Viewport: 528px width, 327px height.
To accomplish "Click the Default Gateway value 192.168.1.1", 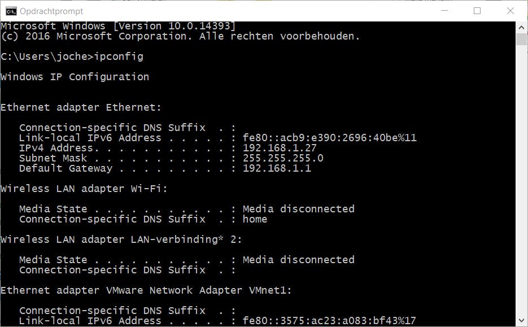I will click(x=277, y=168).
